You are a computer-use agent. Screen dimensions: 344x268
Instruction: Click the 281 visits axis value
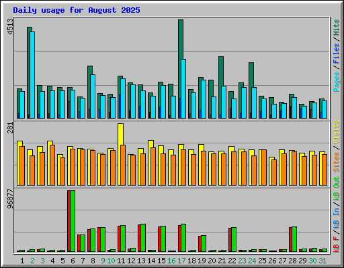point(10,128)
